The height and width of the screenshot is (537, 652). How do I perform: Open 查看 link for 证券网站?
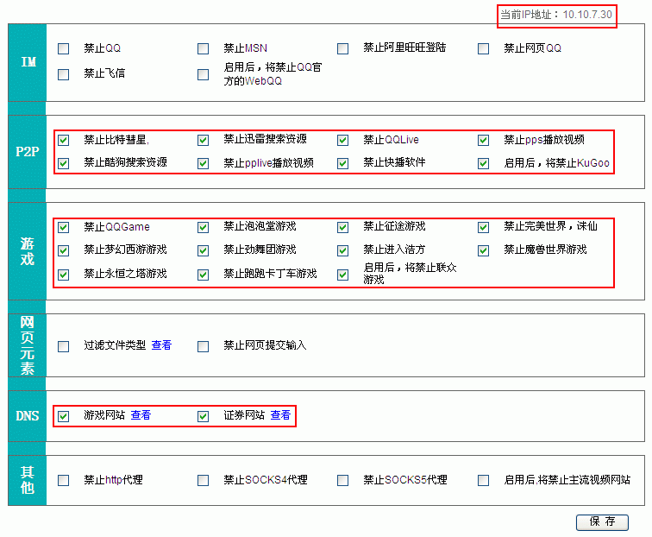click(x=280, y=415)
